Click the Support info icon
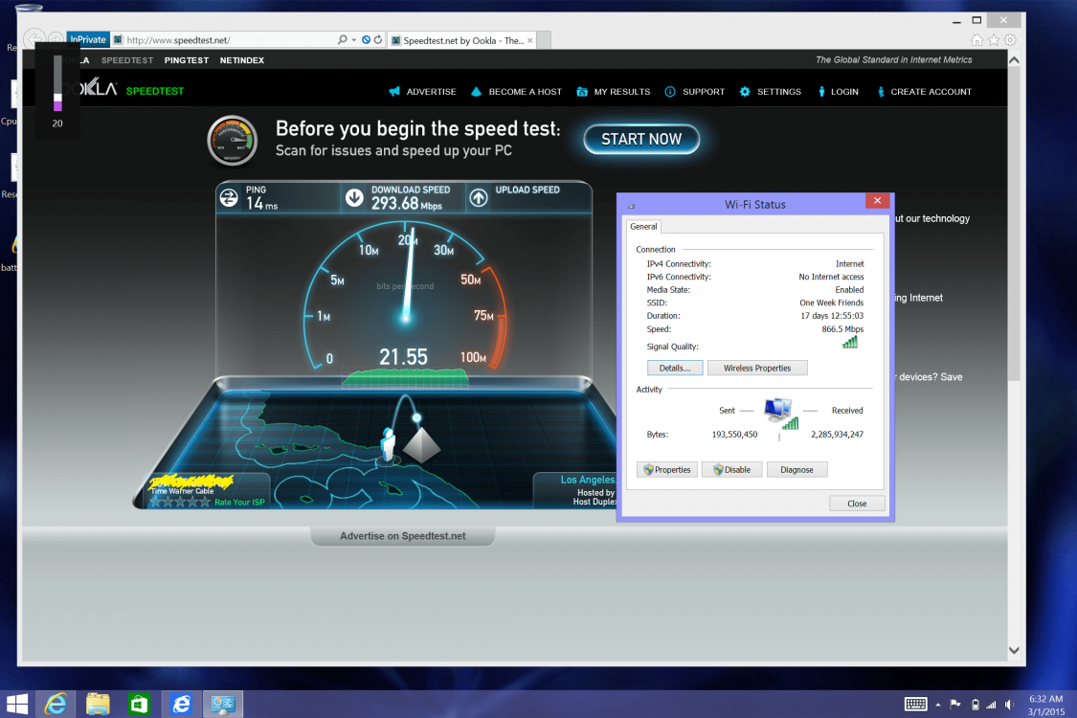The image size is (1077, 718). (670, 91)
